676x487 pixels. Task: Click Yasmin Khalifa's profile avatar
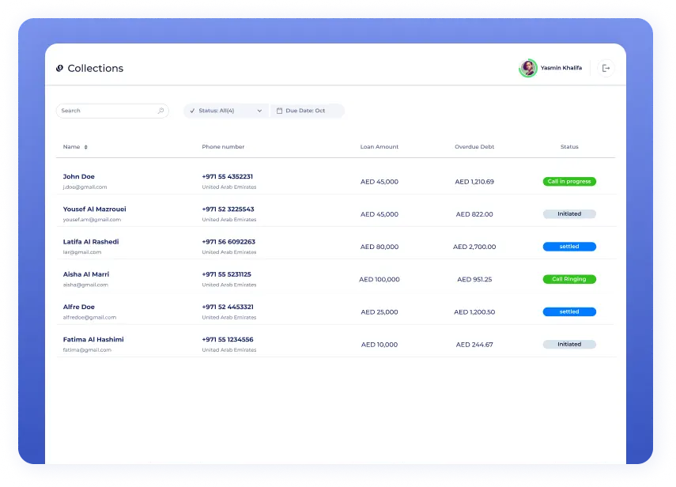(528, 68)
